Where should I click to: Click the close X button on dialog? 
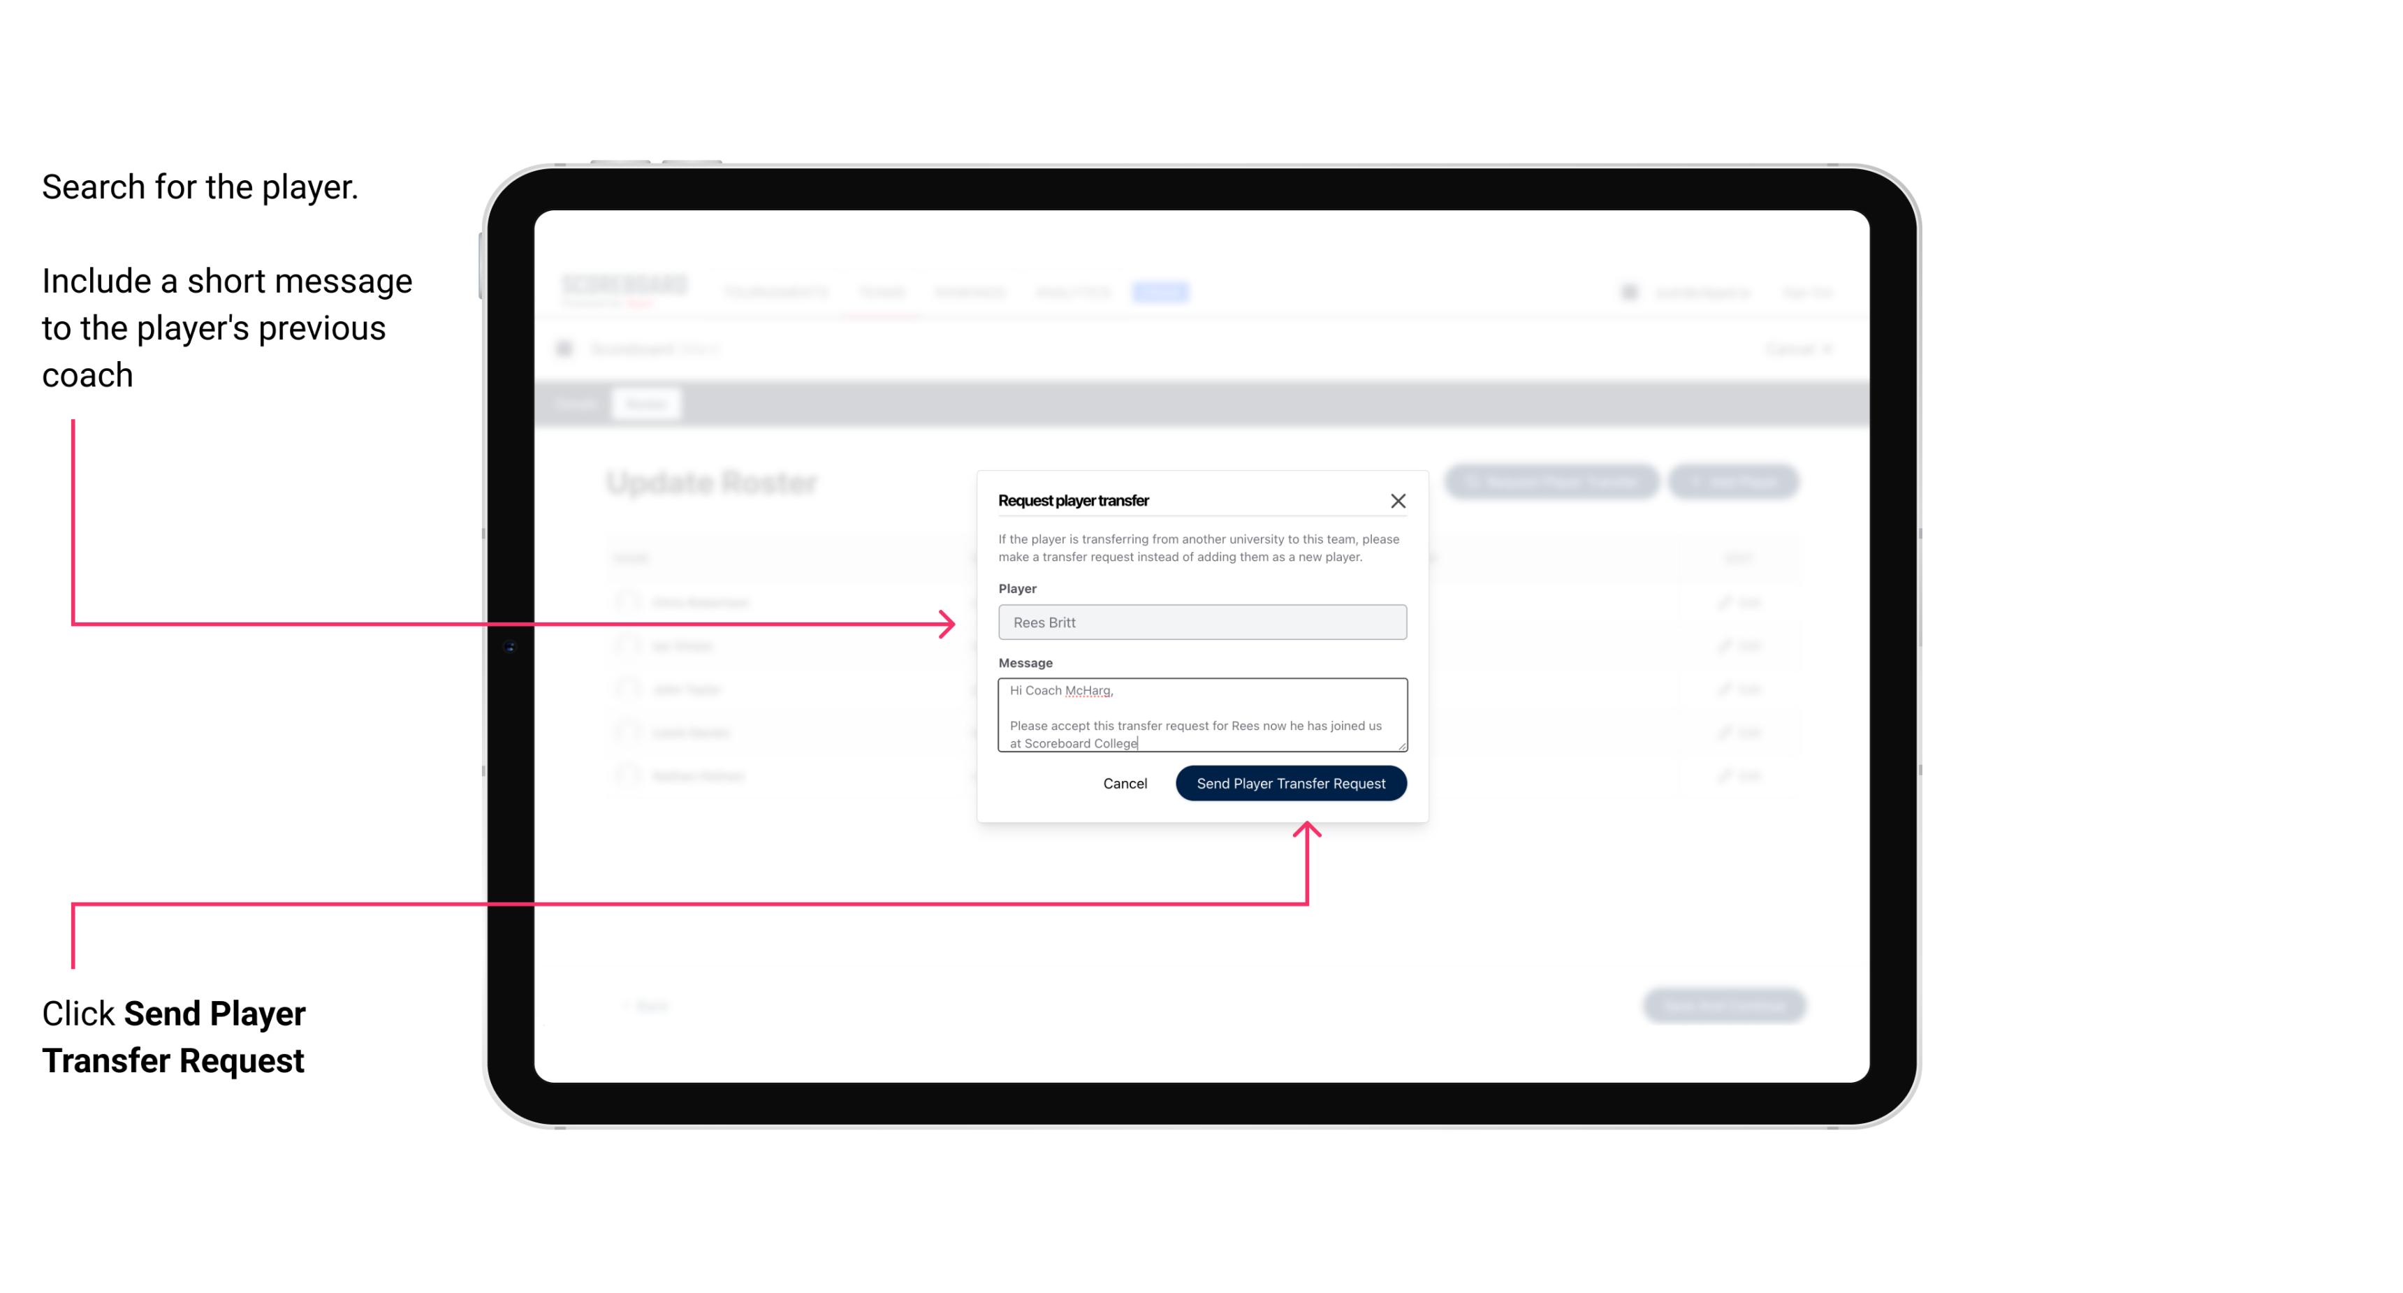click(1398, 500)
